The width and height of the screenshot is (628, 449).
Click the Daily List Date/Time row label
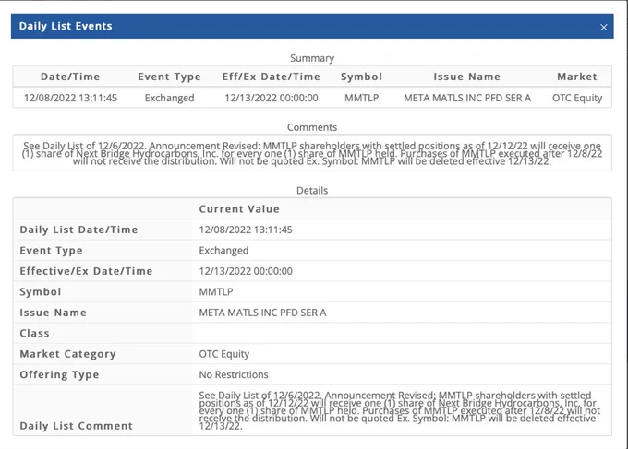[78, 230]
